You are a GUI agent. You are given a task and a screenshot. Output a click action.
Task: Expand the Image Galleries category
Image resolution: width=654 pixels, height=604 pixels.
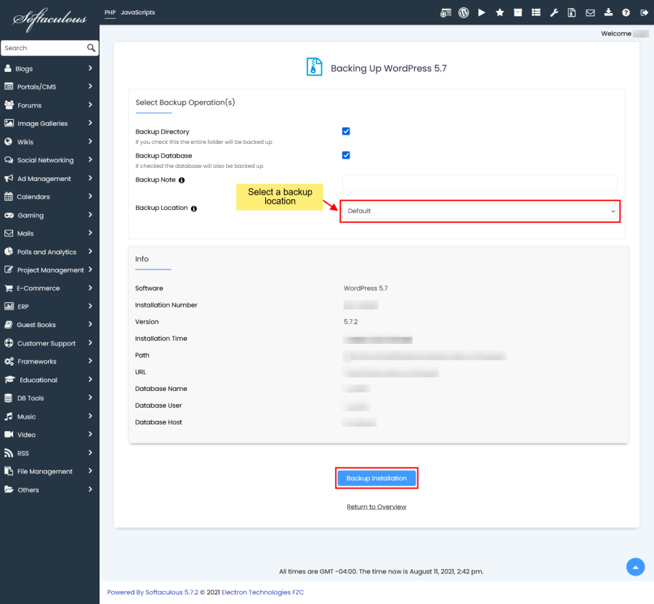click(49, 124)
